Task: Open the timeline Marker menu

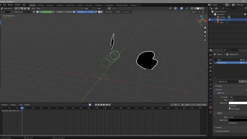Action: (x=27, y=105)
